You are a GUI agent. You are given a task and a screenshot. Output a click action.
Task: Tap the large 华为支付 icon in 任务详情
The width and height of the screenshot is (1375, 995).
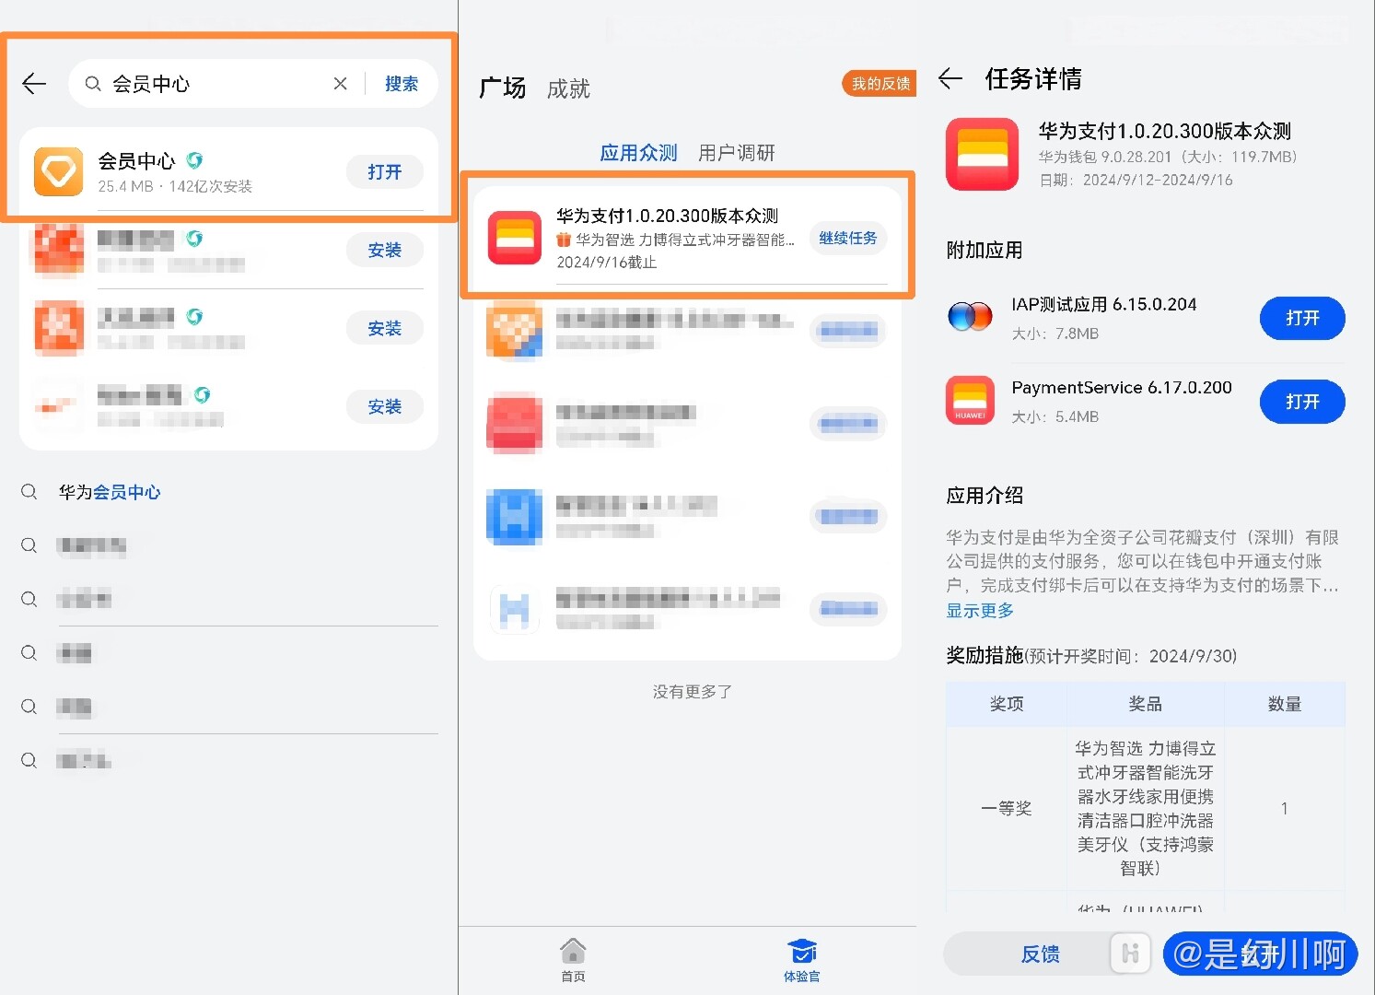[983, 154]
